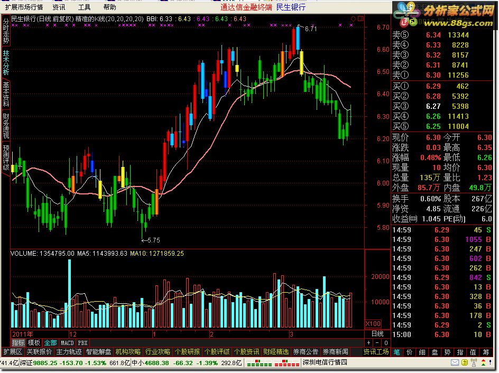The image size is (499, 373).
Task: Open the 个股研报 tab
Action: (x=187, y=352)
